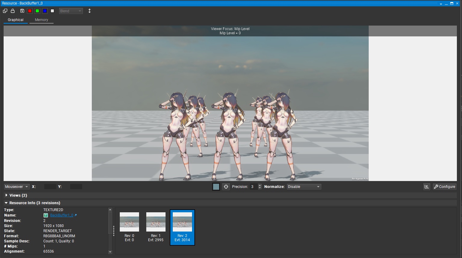Click the Configure button
462x258 pixels.
click(444, 187)
